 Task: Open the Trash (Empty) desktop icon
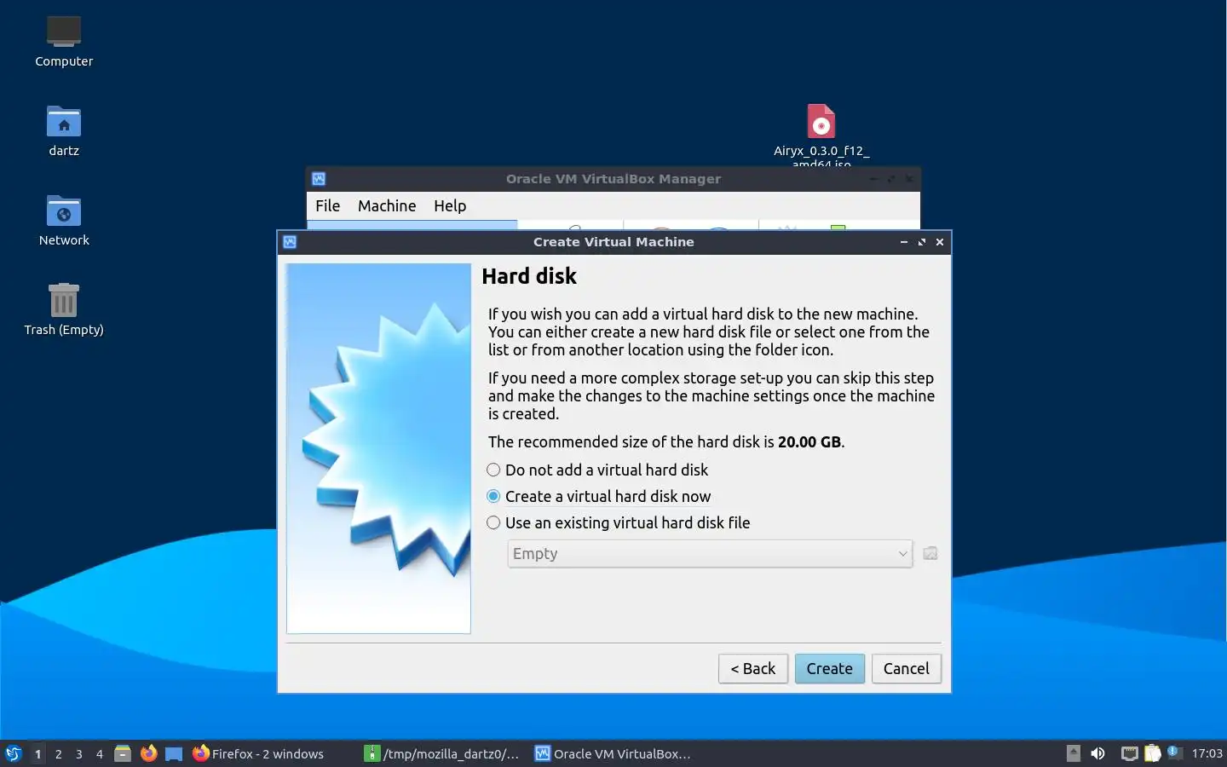pyautogui.click(x=64, y=309)
